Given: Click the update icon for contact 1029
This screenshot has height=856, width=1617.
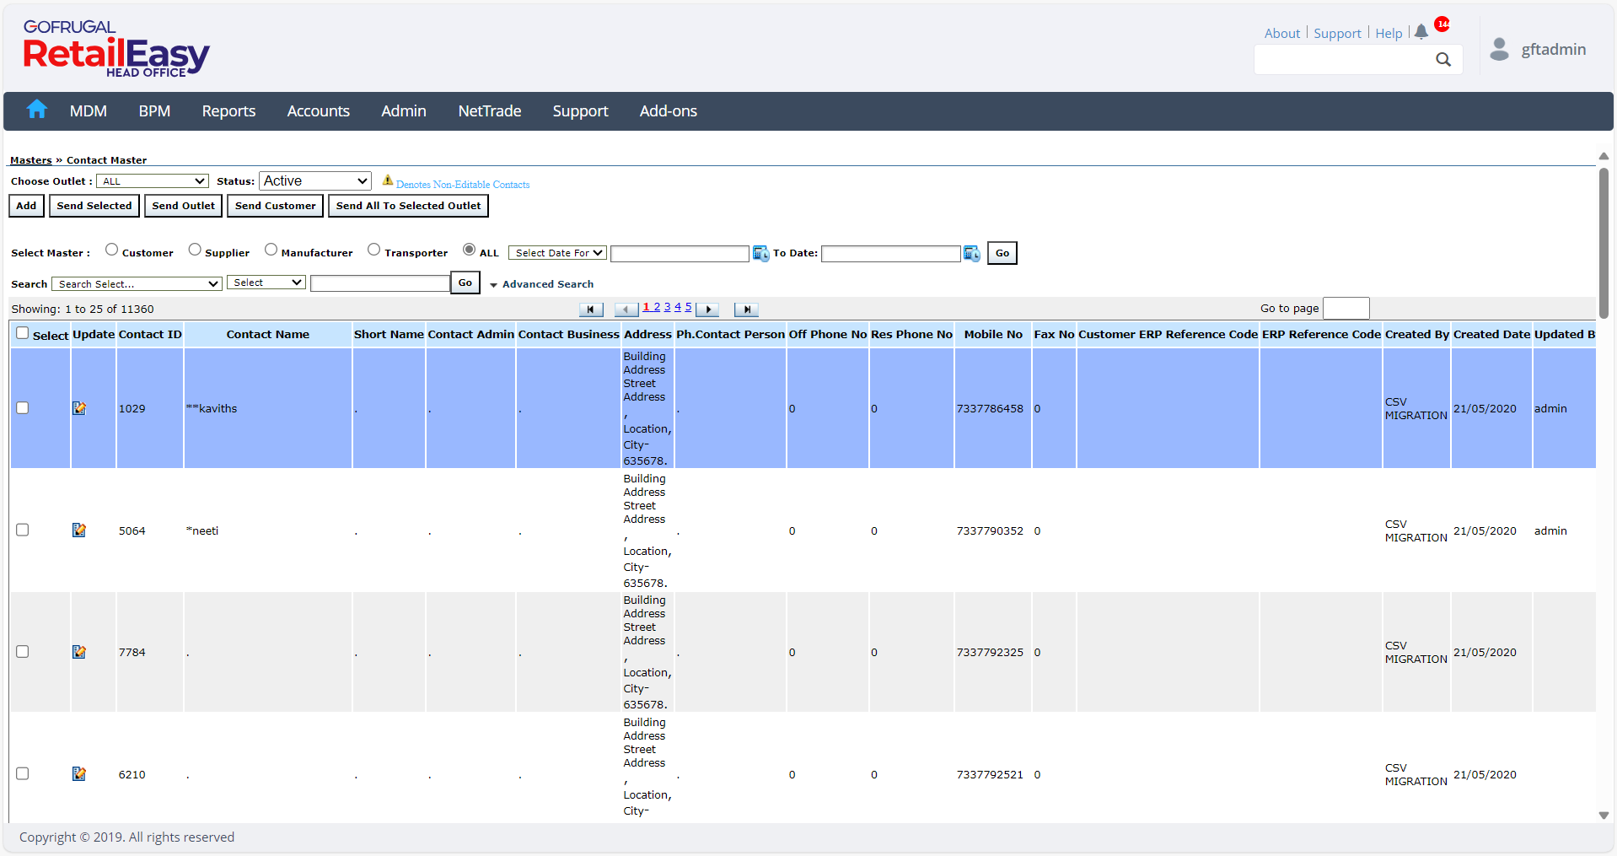Looking at the screenshot, I should coord(79,408).
